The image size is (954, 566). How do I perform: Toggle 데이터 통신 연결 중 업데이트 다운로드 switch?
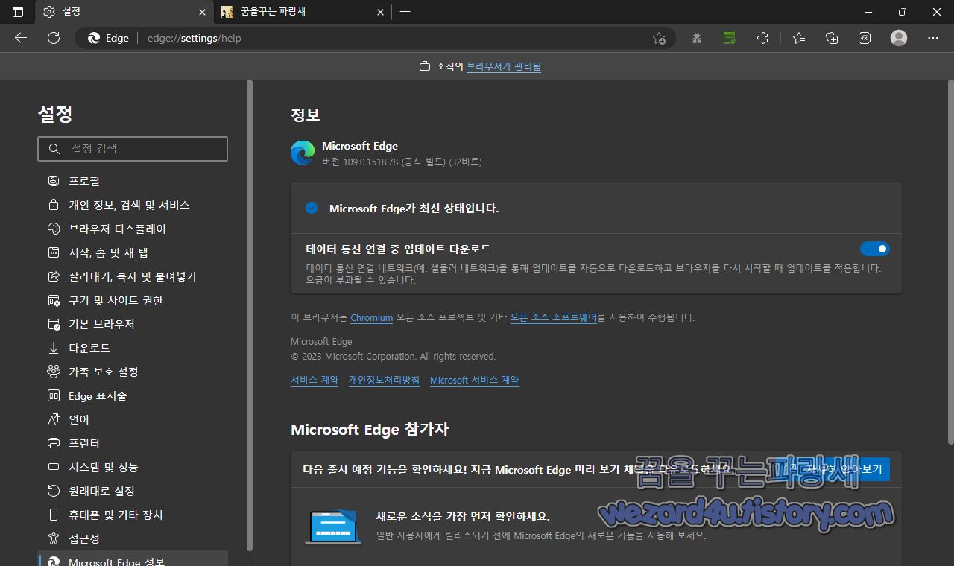875,249
